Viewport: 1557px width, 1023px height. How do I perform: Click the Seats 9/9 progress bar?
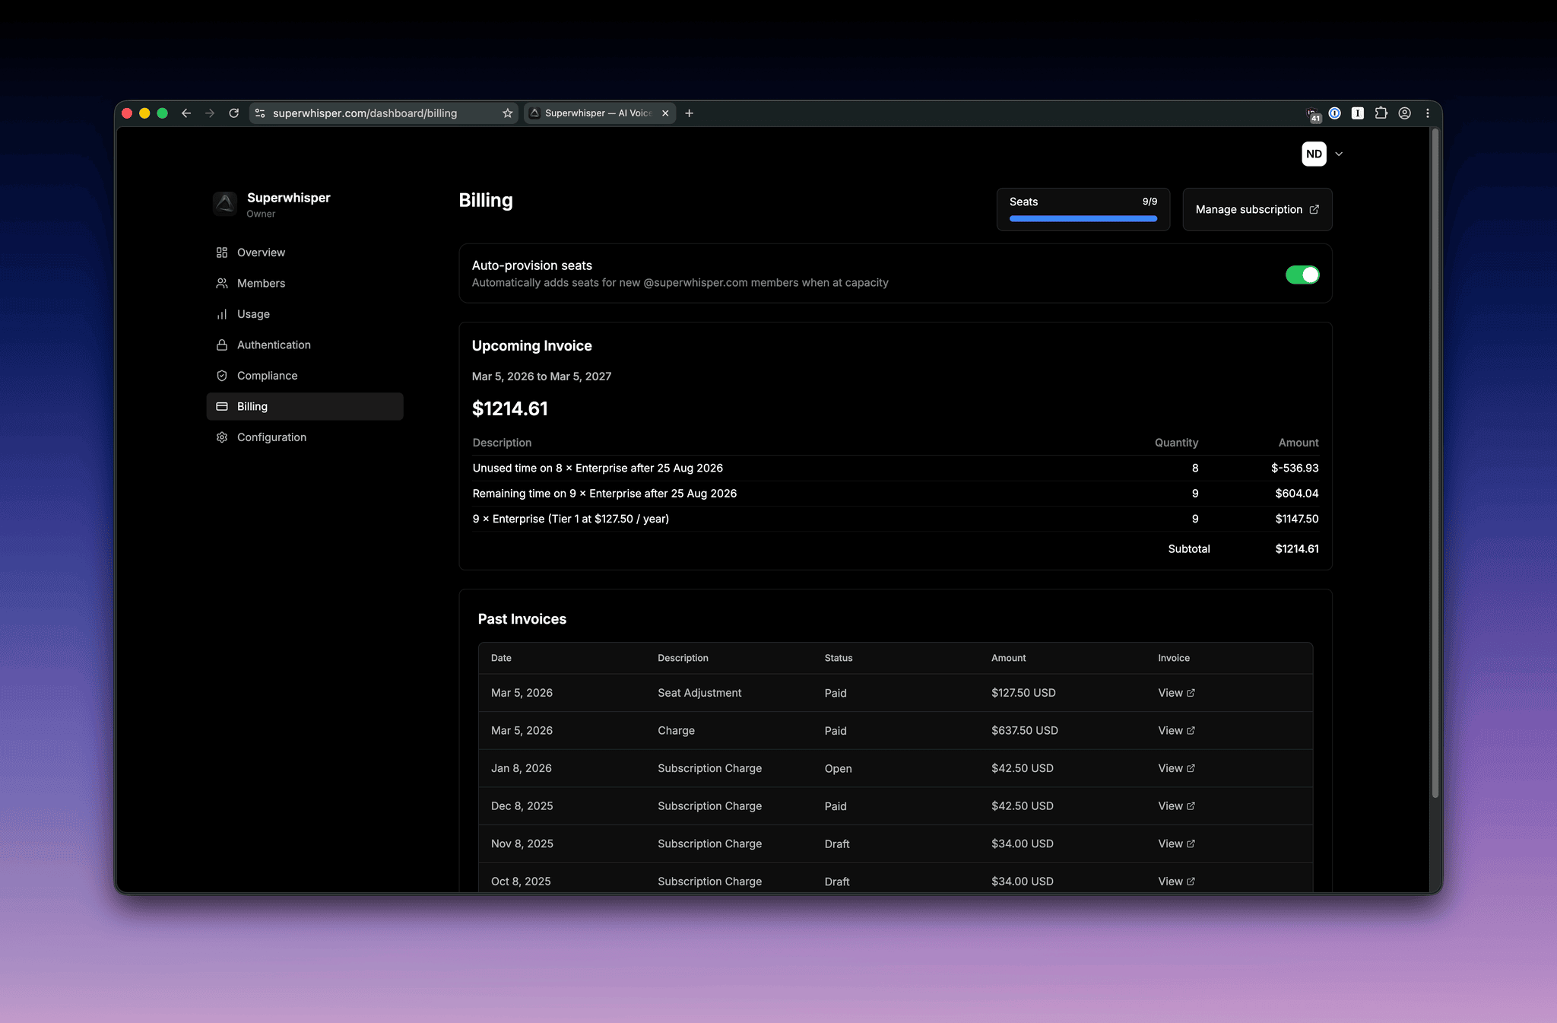pyautogui.click(x=1083, y=218)
